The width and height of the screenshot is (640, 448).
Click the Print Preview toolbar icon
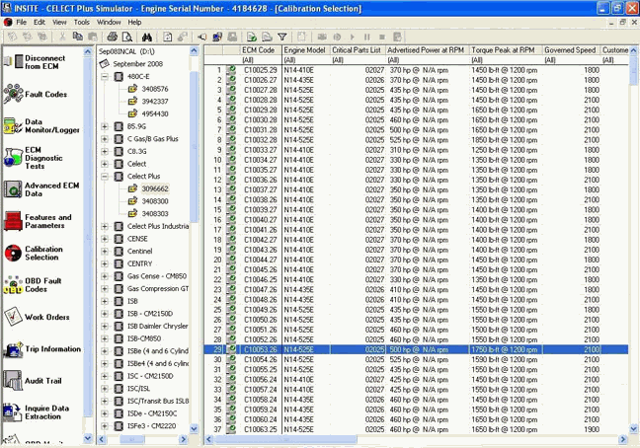tap(127, 37)
